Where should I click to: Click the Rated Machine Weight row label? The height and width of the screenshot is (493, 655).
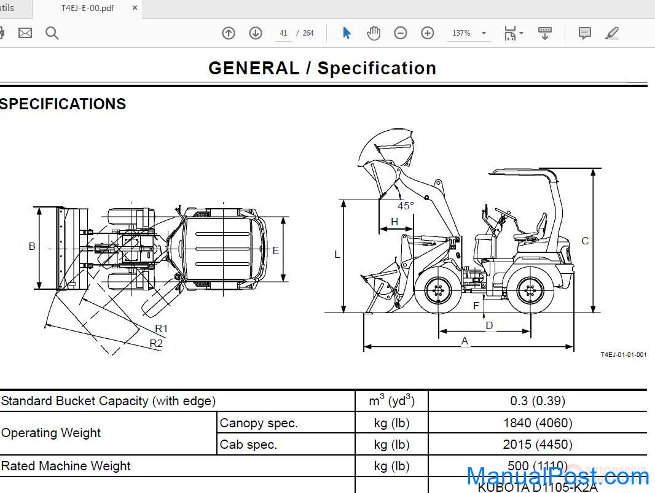(x=66, y=466)
